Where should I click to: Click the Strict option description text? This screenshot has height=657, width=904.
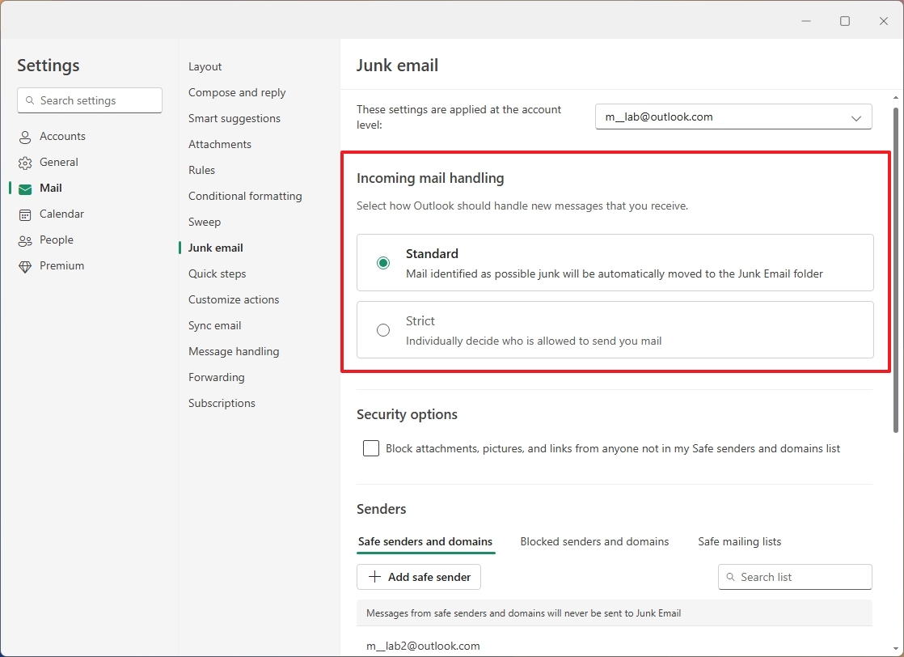point(534,341)
